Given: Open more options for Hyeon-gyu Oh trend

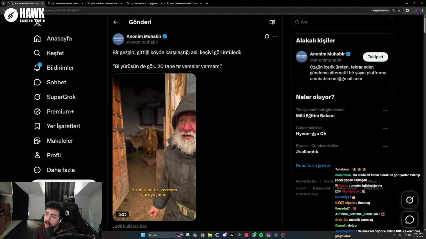Looking at the screenshot, I should (385, 128).
